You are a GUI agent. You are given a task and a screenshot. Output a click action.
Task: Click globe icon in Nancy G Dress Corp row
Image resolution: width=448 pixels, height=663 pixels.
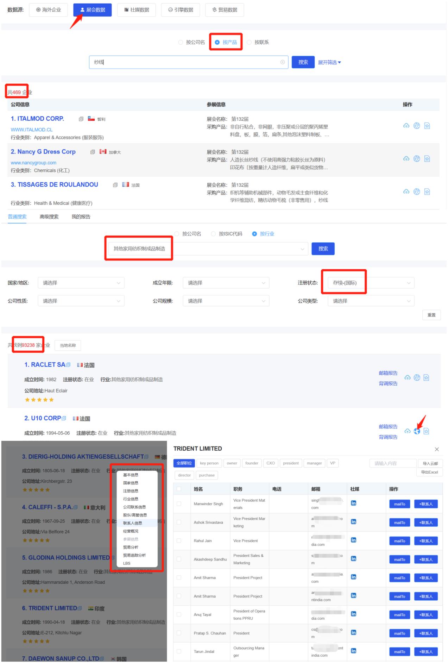pyautogui.click(x=417, y=159)
